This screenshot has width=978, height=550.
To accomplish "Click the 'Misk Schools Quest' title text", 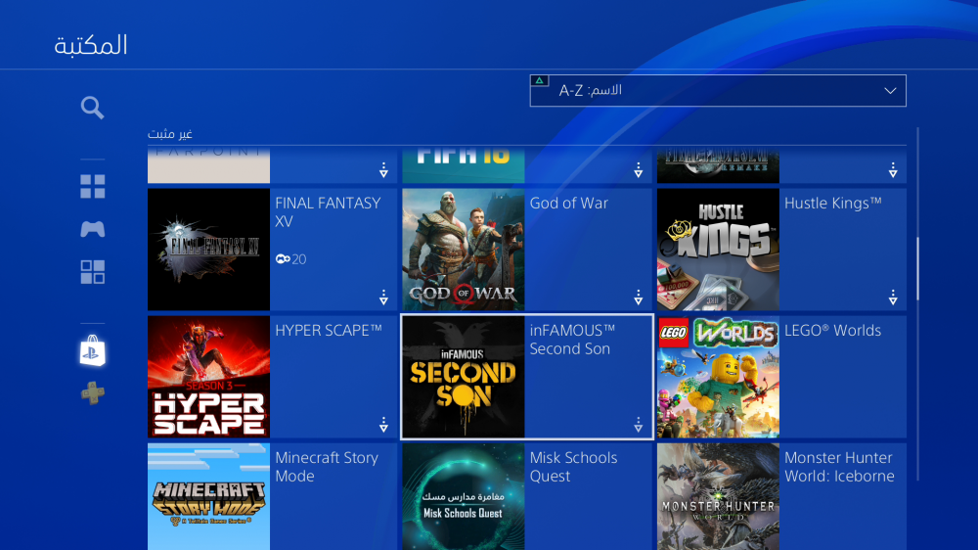I will (574, 467).
